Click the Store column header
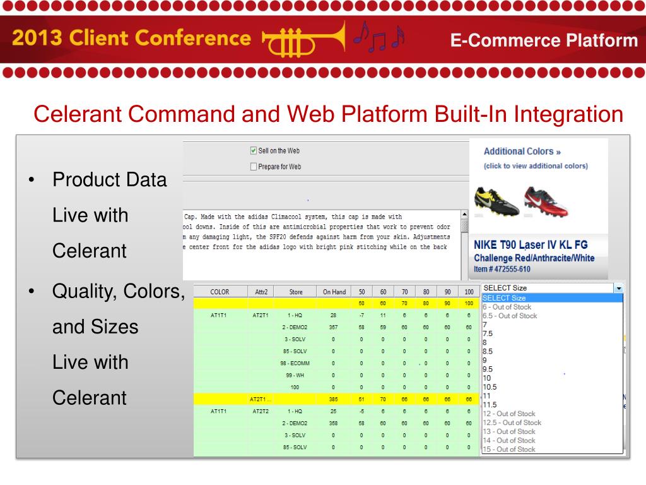This screenshot has width=646, height=485. point(295,292)
